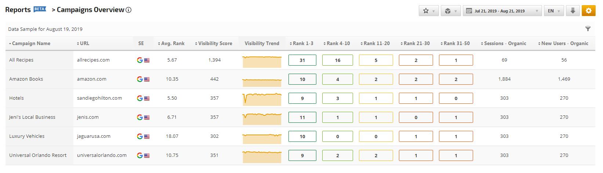603x173 pixels.
Task: Open the Universal Orlando Resort campaign
Action: coord(38,155)
